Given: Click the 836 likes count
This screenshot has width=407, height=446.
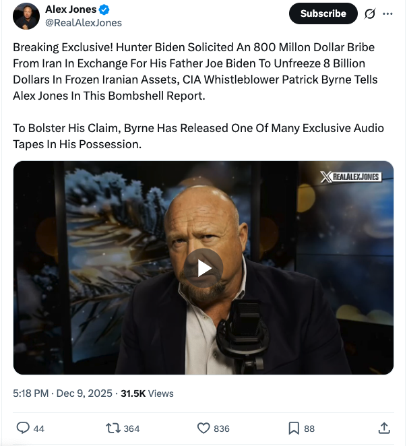Looking at the screenshot, I should click(221, 428).
